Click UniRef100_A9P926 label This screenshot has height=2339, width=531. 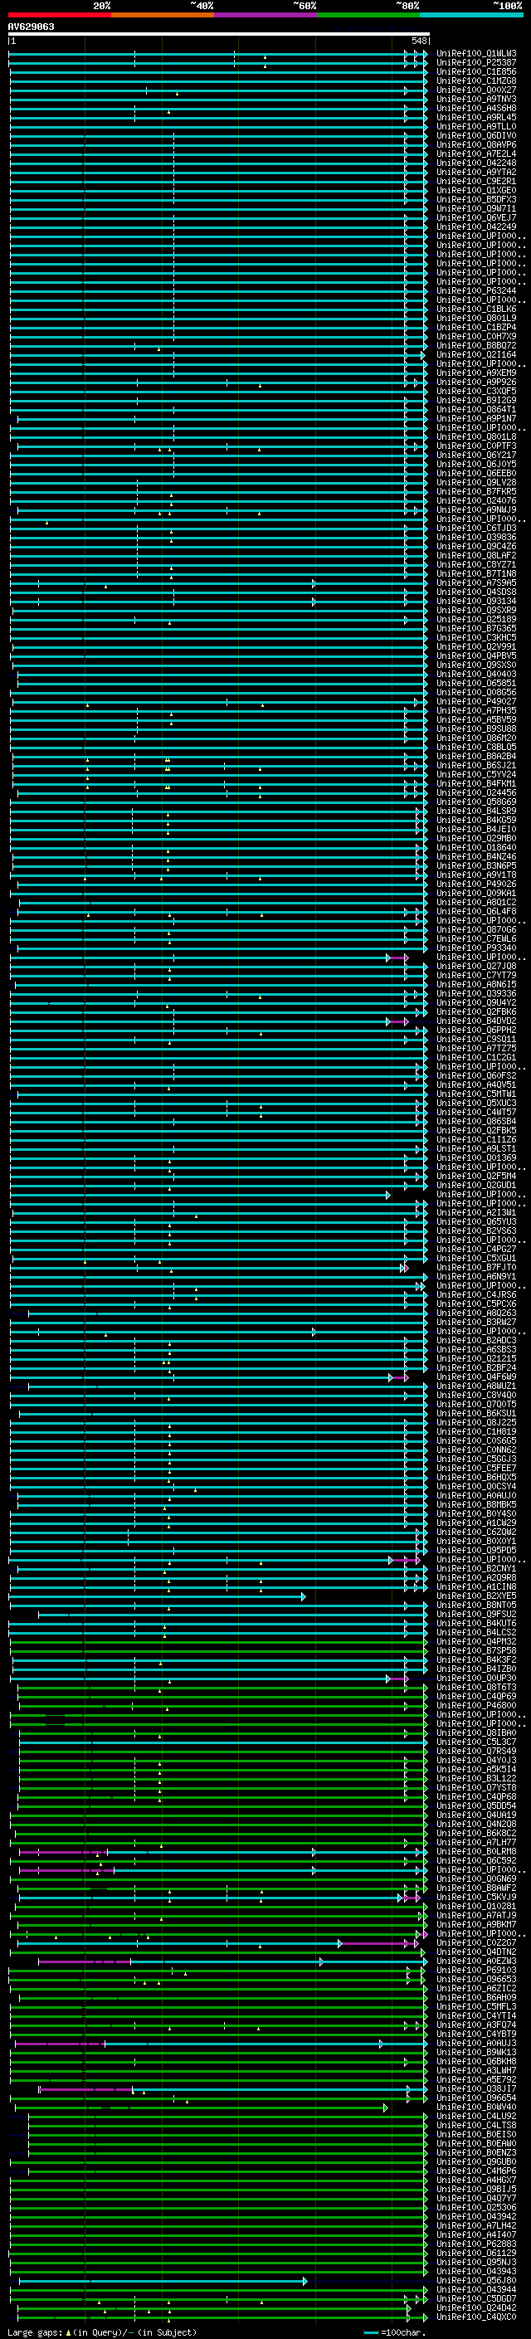pos(476,383)
